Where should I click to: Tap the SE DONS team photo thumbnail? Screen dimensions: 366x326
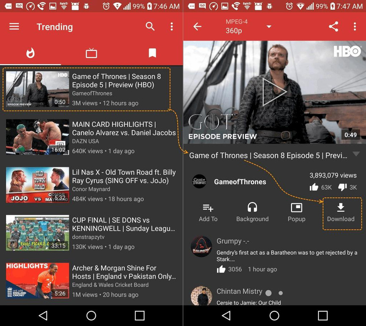coord(37,233)
